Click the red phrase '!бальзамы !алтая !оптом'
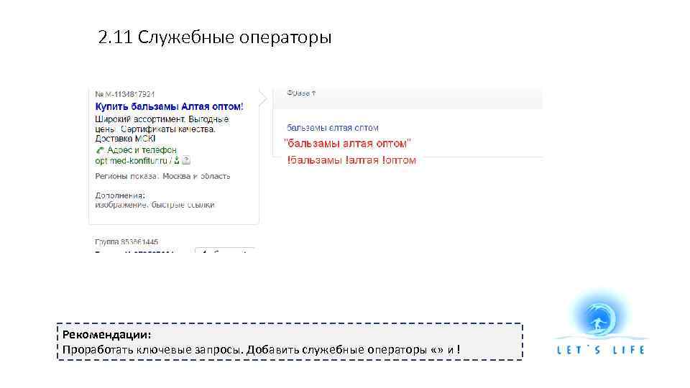690x388 pixels. 351,160
